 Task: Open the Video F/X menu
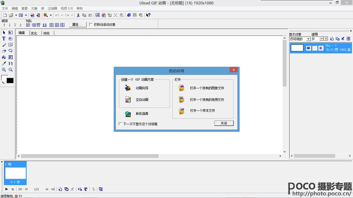(x=67, y=8)
